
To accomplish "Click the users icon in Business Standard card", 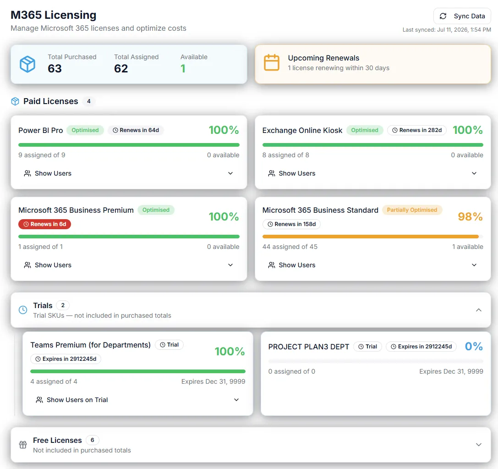I will [272, 265].
